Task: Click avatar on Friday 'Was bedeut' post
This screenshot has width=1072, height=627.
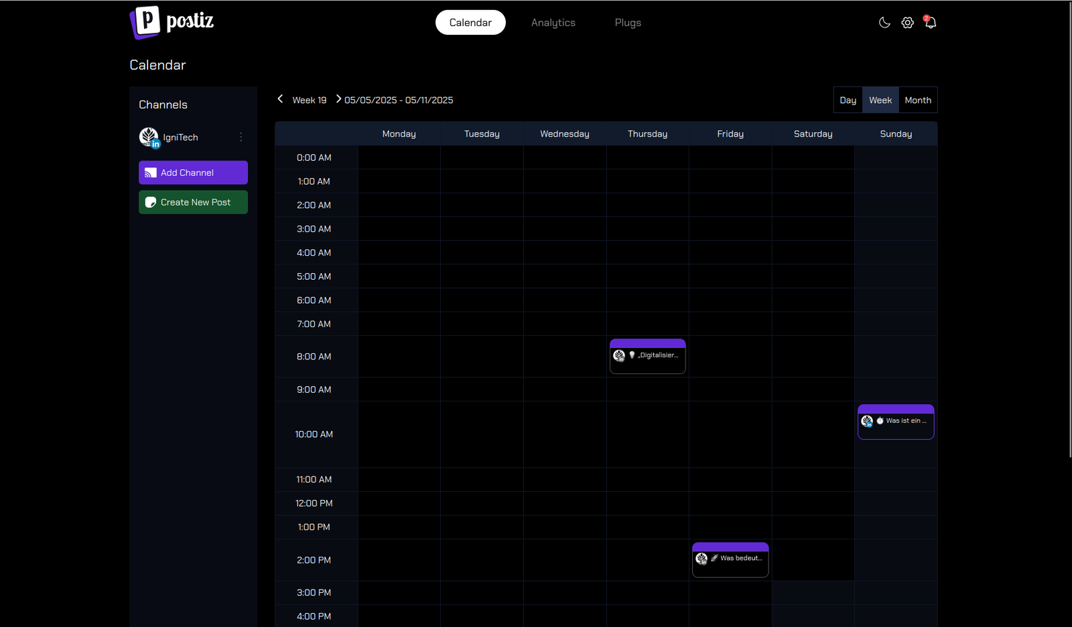Action: 701,559
